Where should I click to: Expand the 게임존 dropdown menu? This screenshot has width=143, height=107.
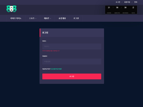coord(47,18)
